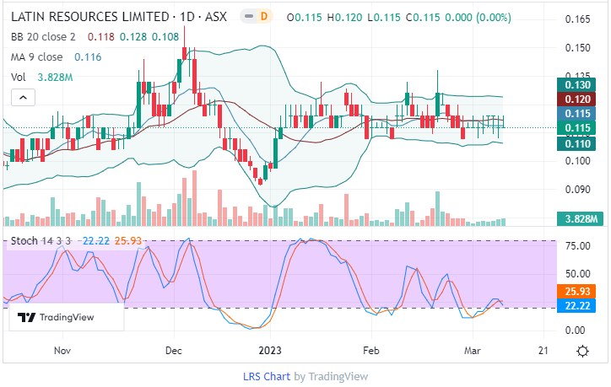Viewport: 611px width, 387px height.
Task: Select the Vol indicator legend
Action: pos(18,78)
